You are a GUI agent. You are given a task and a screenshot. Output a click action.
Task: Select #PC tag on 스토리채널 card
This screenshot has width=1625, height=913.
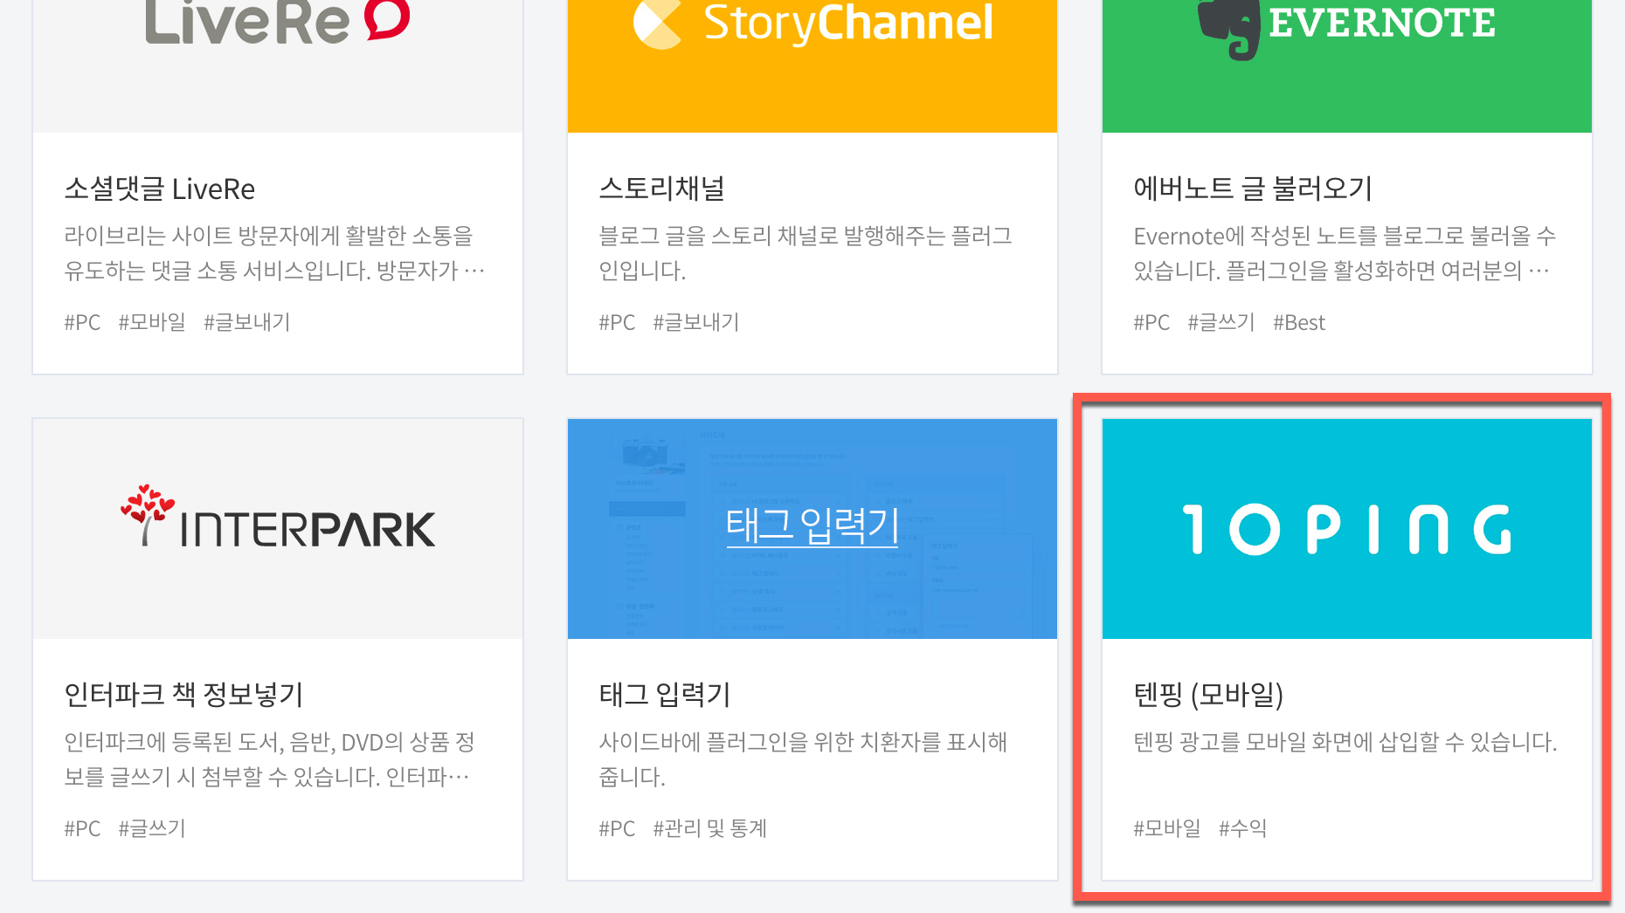pos(617,322)
